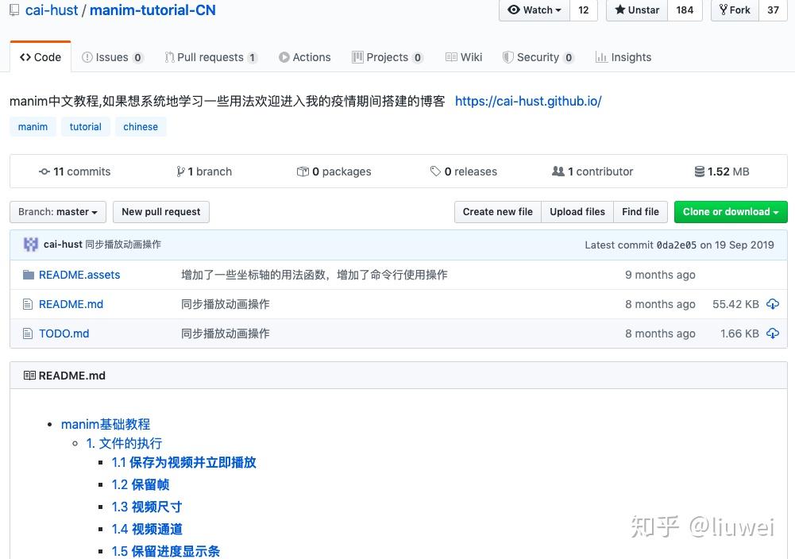Download README.md via cloud icon
This screenshot has height=559, width=795.
pyautogui.click(x=773, y=304)
